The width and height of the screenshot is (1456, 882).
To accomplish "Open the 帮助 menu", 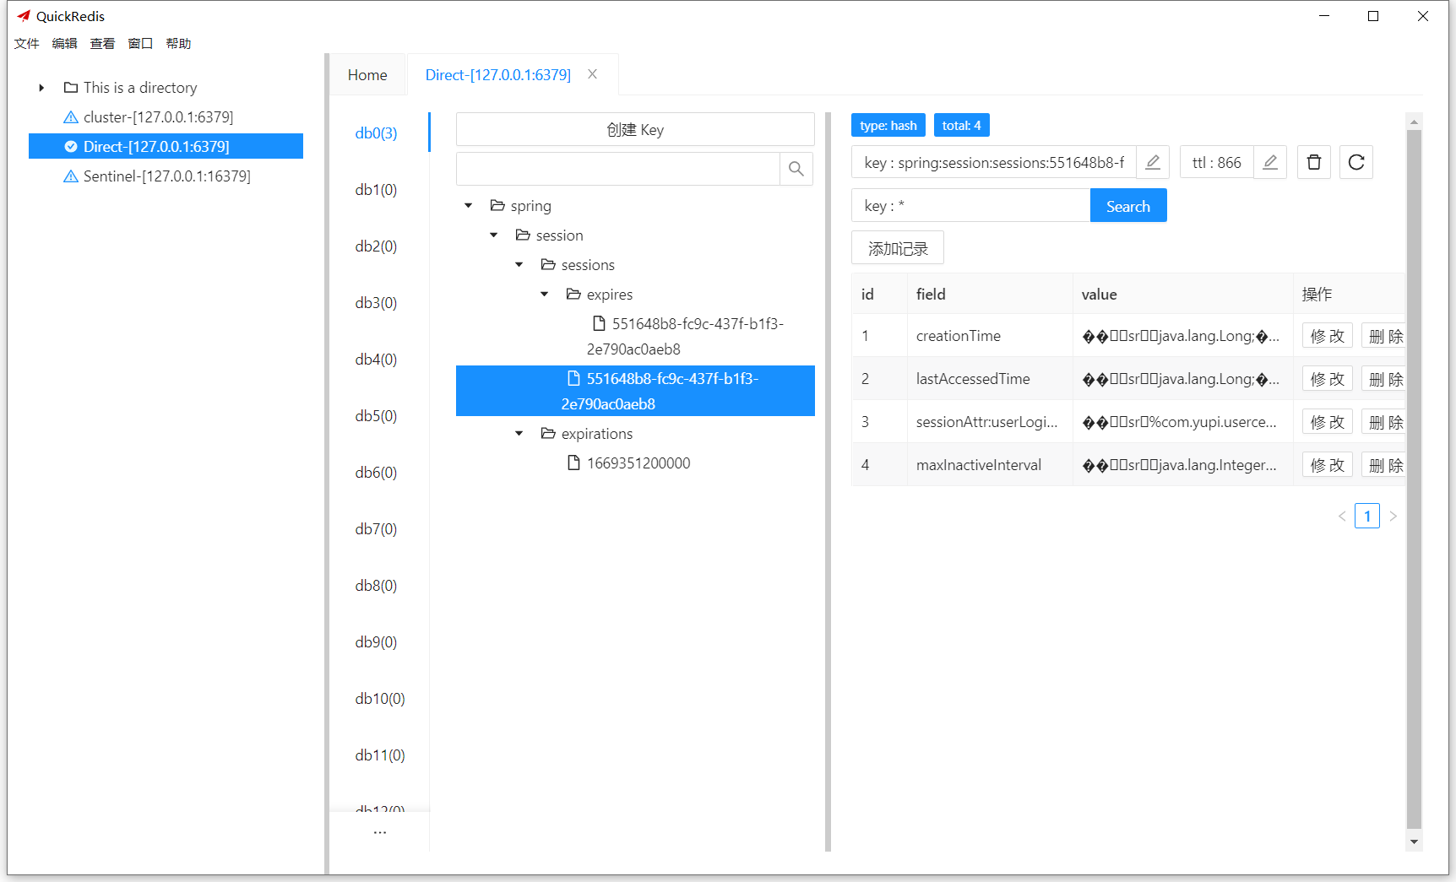I will click(178, 44).
